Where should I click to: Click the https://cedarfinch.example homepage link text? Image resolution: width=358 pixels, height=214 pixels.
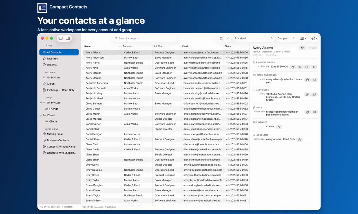click(282, 113)
